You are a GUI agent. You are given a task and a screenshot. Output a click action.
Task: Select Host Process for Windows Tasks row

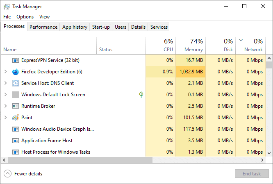pyautogui.click(x=133, y=152)
